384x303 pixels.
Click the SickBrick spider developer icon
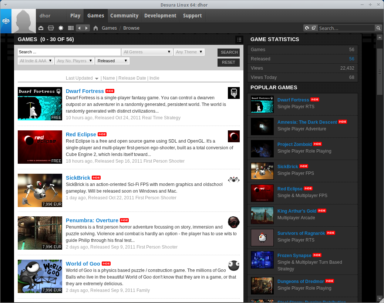[234, 180]
